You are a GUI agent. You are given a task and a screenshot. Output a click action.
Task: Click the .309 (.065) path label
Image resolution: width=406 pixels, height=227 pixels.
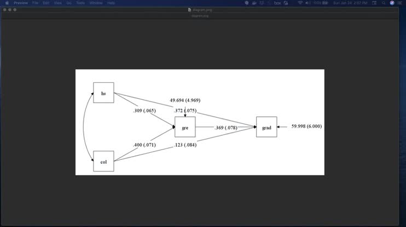(x=144, y=111)
